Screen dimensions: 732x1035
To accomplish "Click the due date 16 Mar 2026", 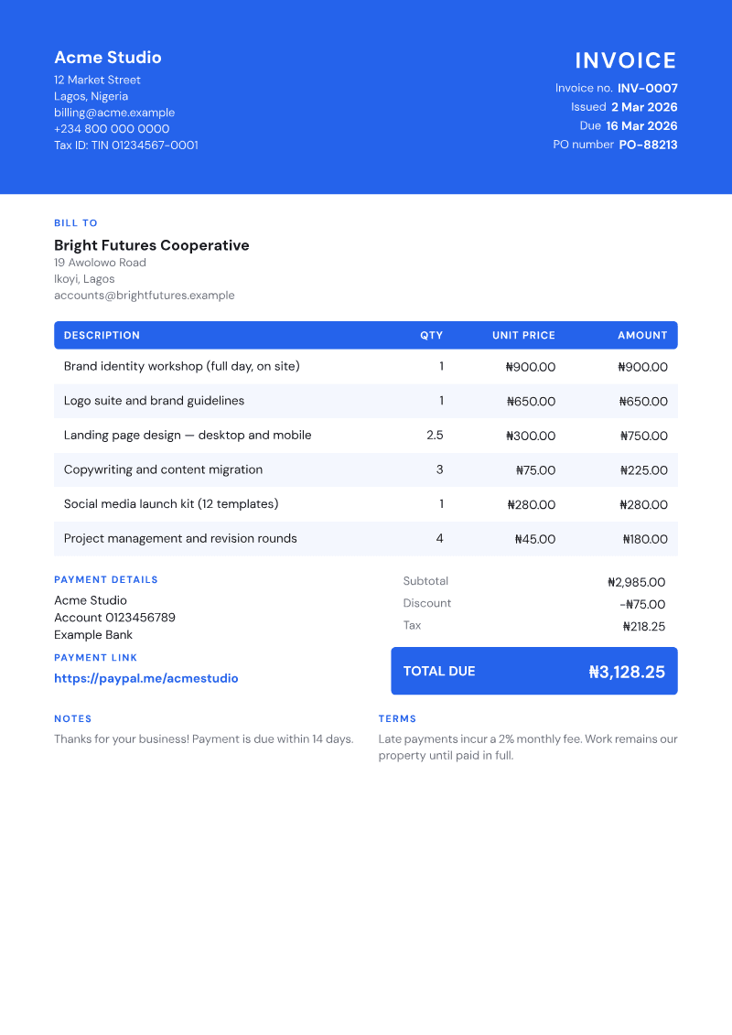I will pos(641,126).
